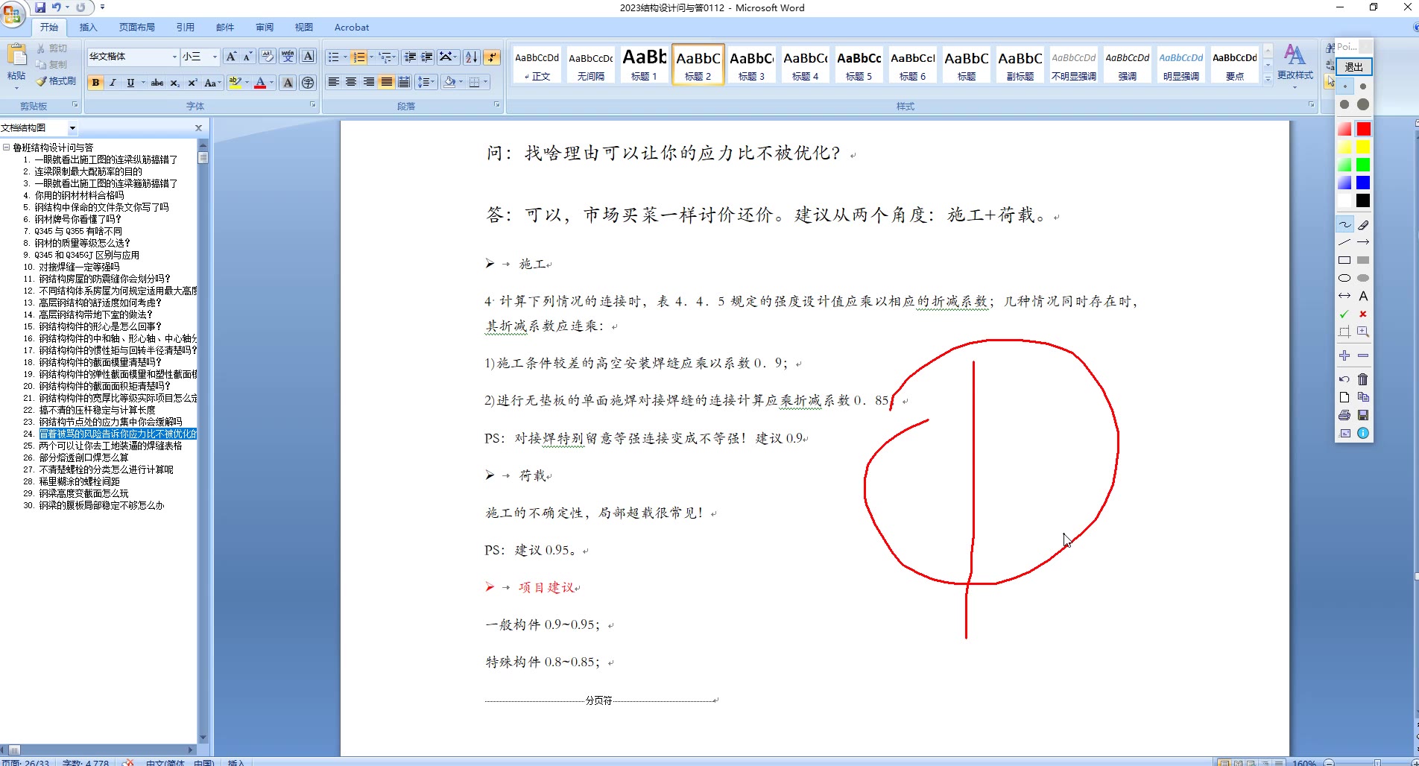Pick the solid blue color swatch
Image resolution: width=1419 pixels, height=766 pixels.
(1363, 183)
